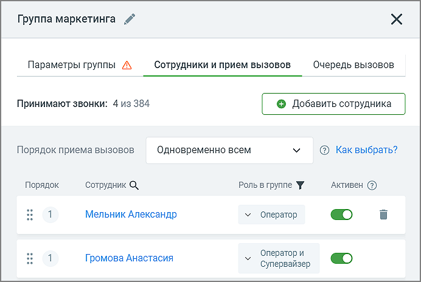Click the Группа маркетинга title
421x282 pixels.
[66, 19]
